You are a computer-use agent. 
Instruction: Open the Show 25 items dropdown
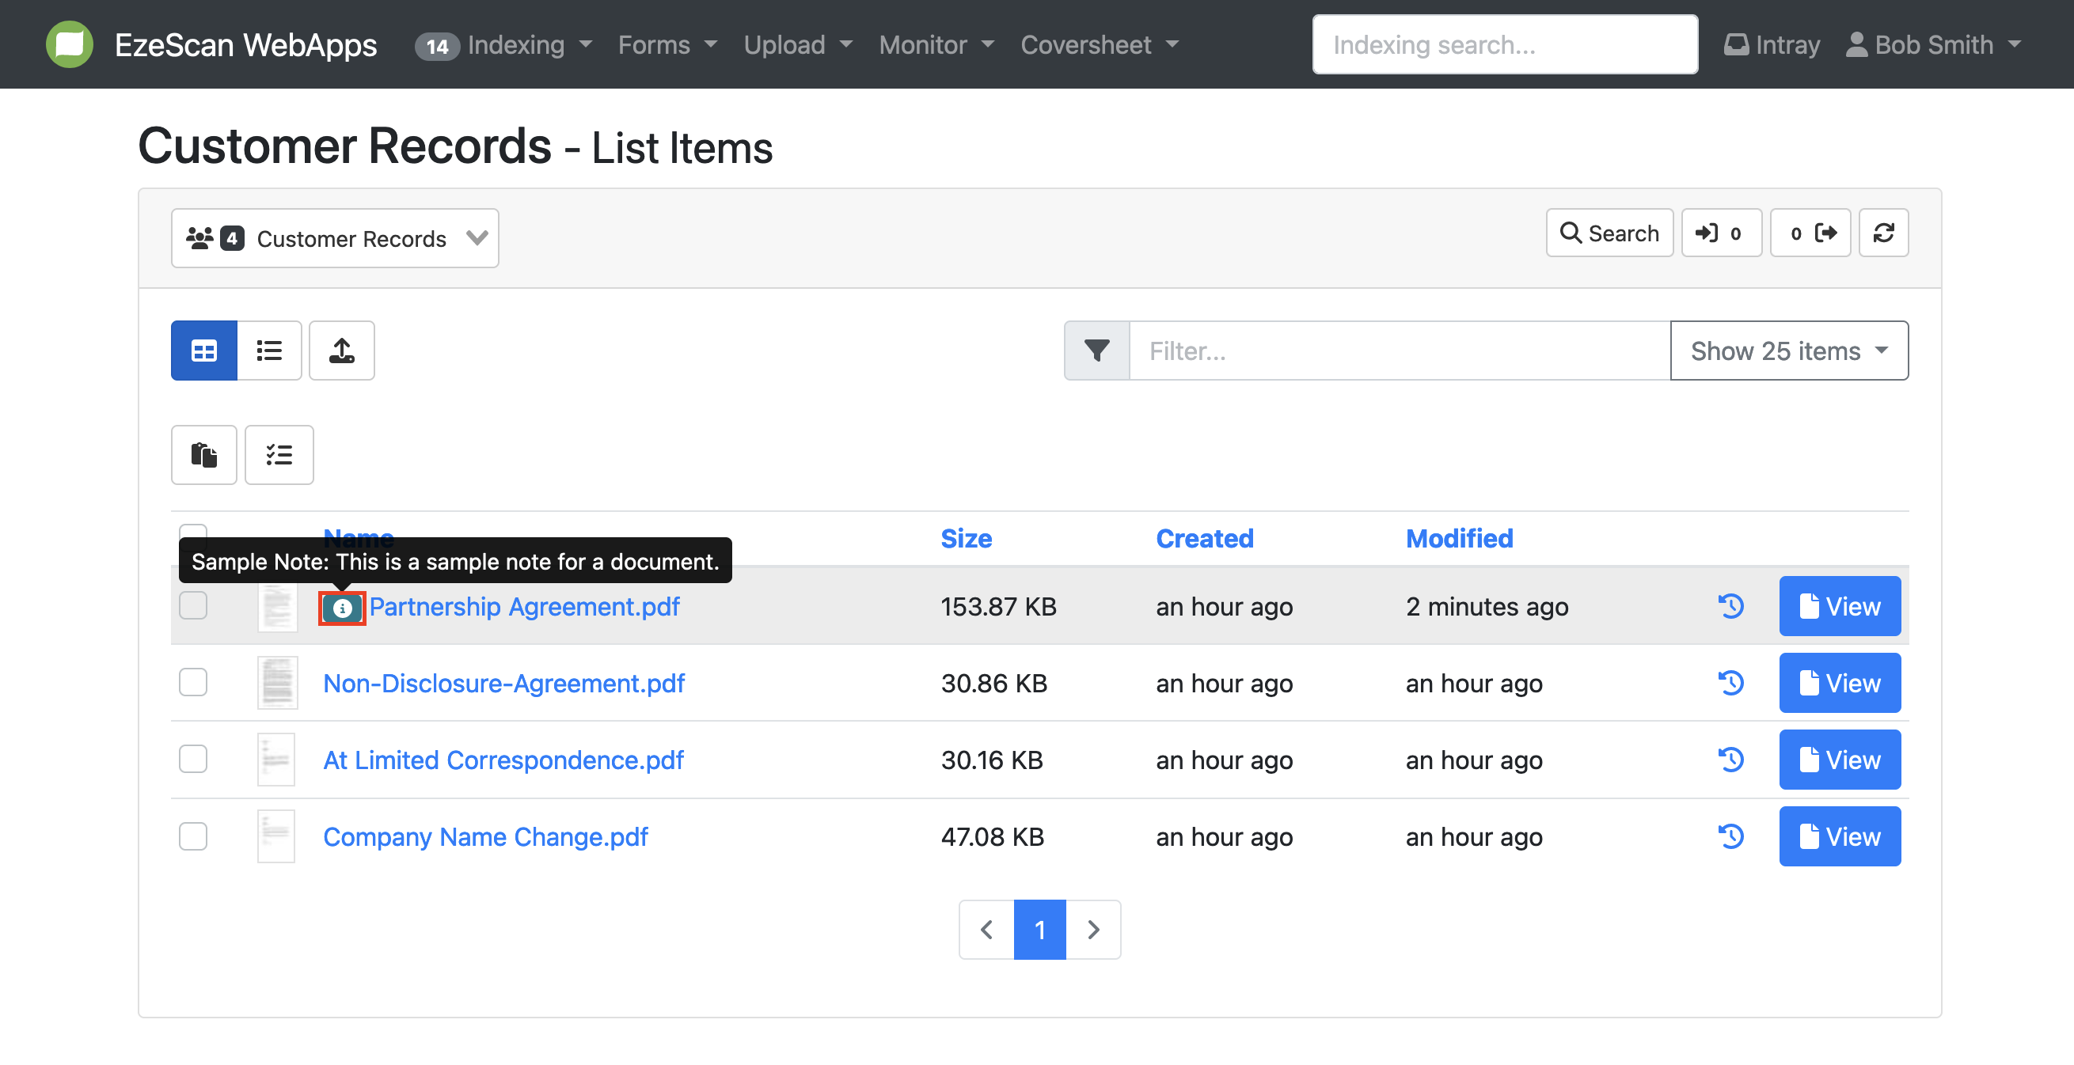click(1788, 351)
